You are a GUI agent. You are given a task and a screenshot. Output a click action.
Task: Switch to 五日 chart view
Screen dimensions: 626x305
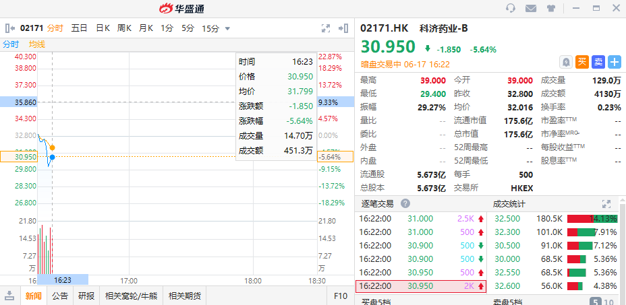click(x=79, y=28)
